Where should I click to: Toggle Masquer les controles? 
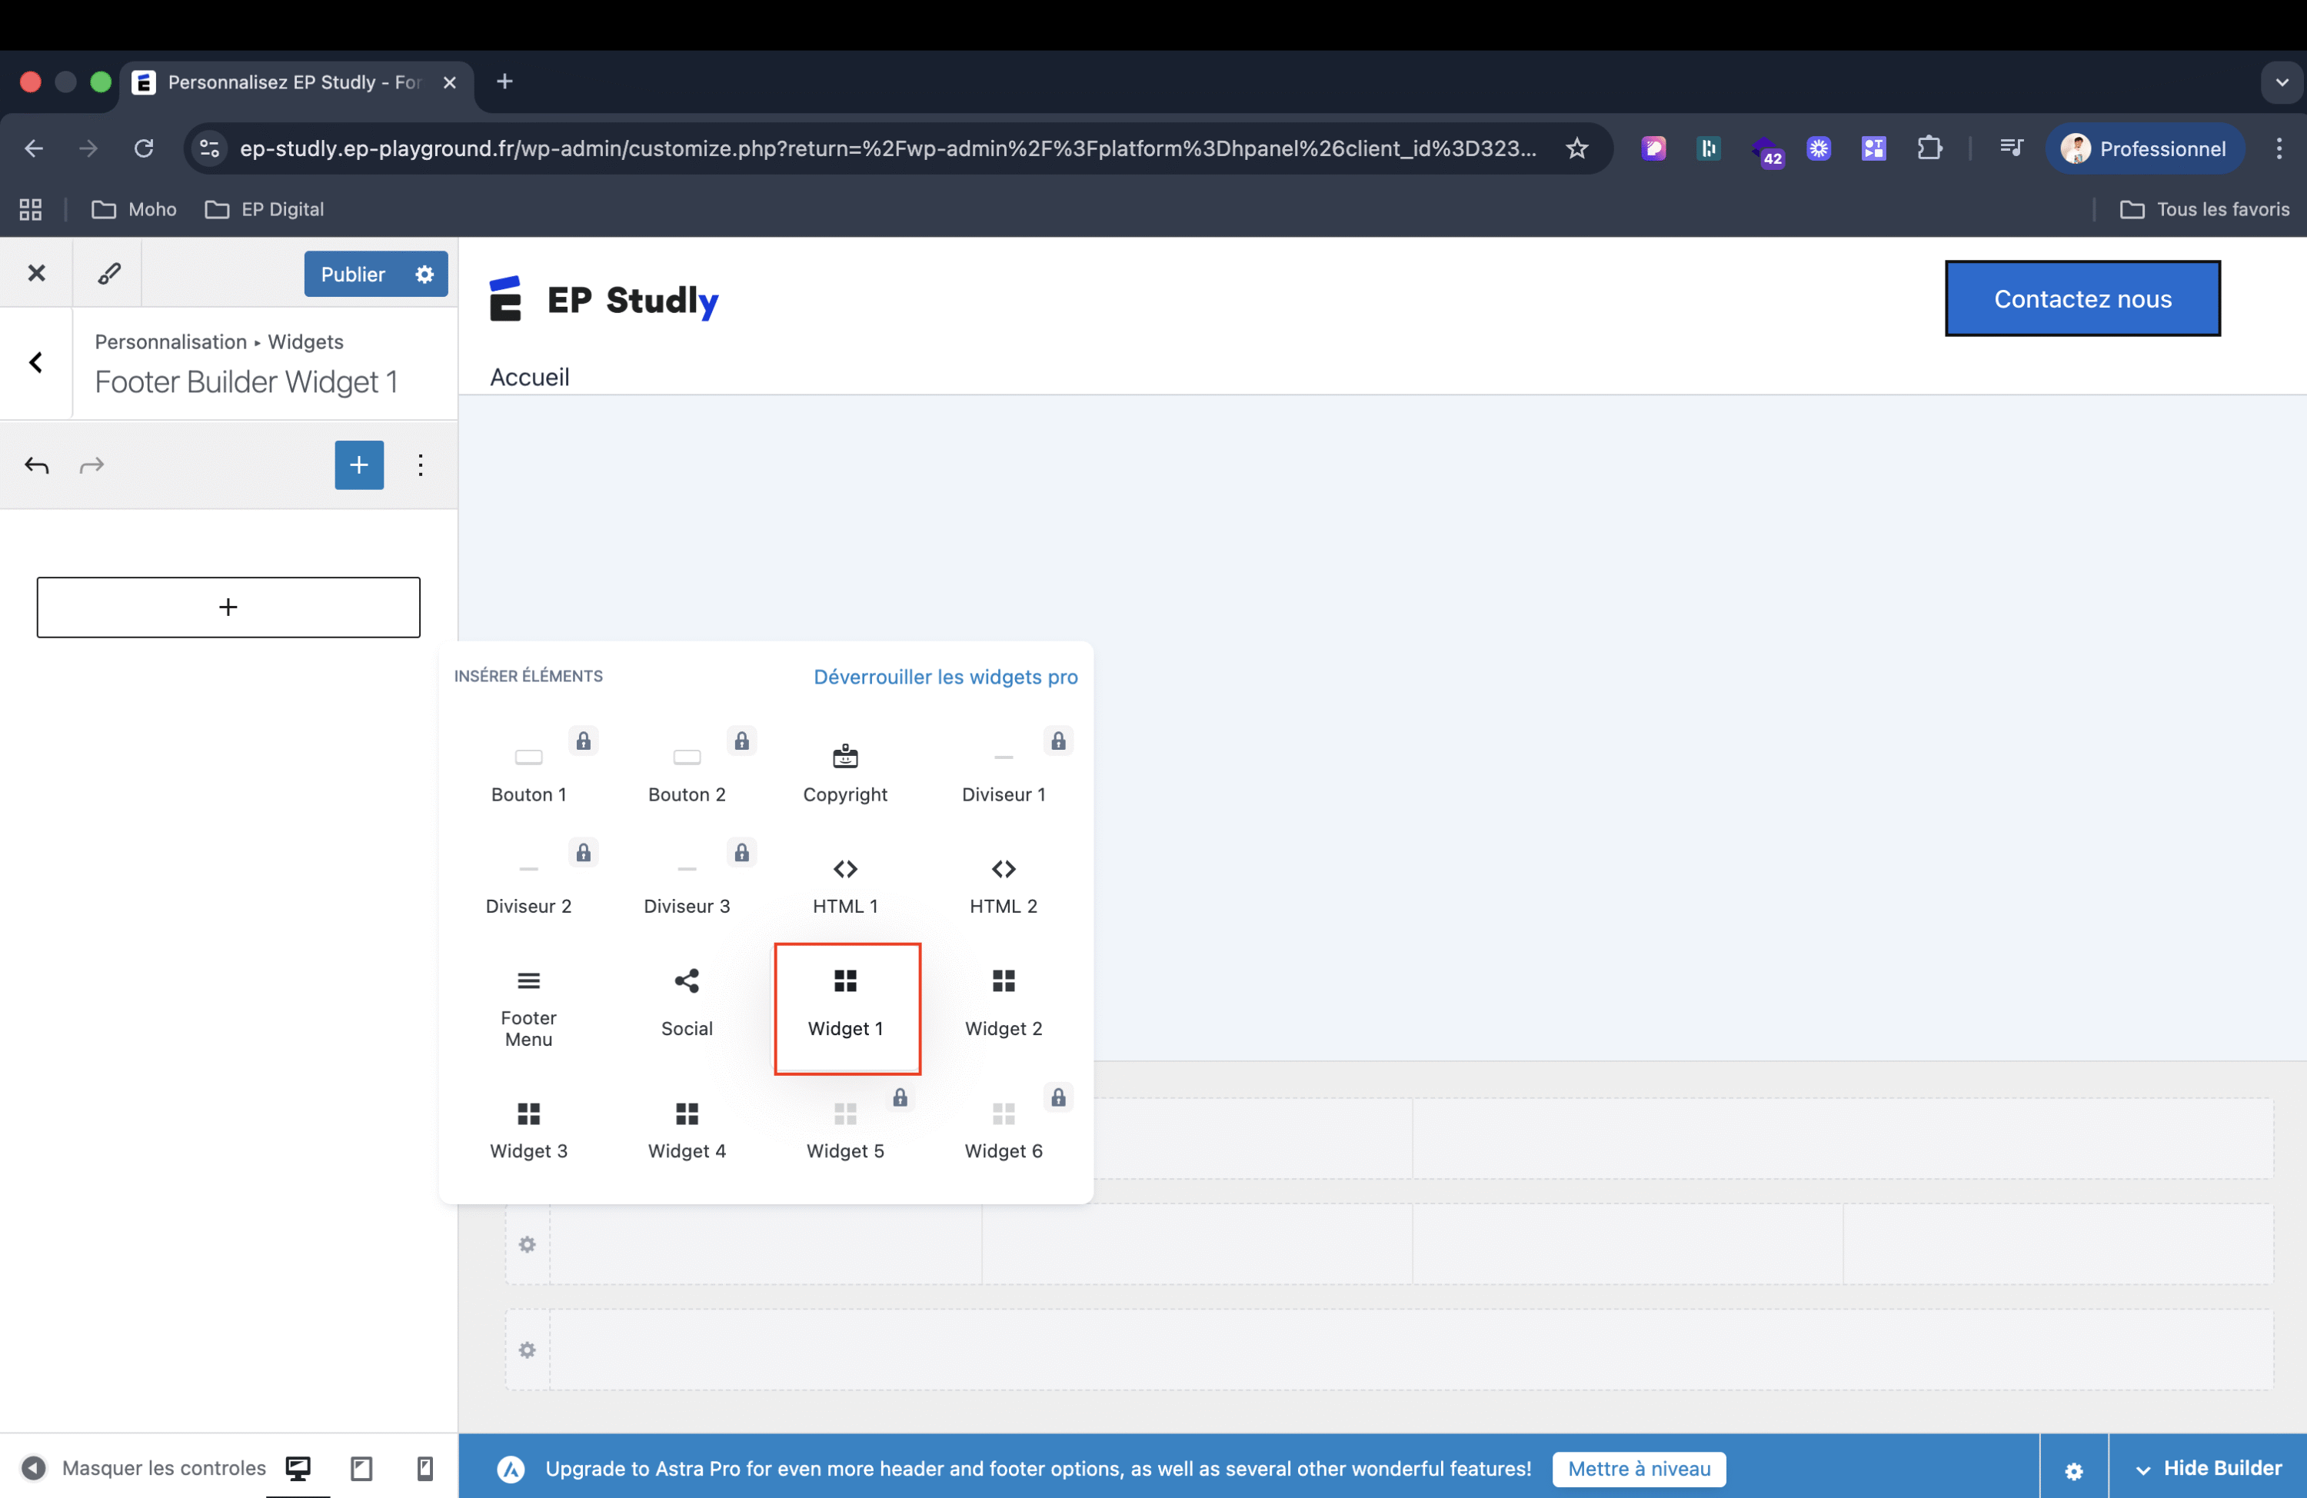point(144,1467)
